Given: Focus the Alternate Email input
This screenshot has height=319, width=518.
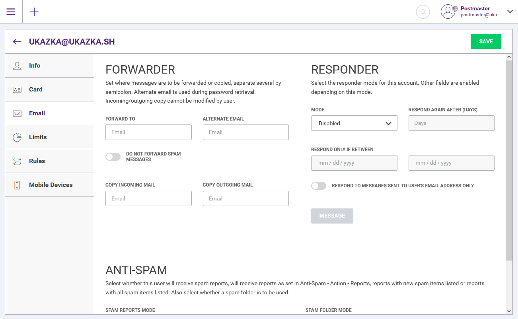Looking at the screenshot, I should click(245, 132).
